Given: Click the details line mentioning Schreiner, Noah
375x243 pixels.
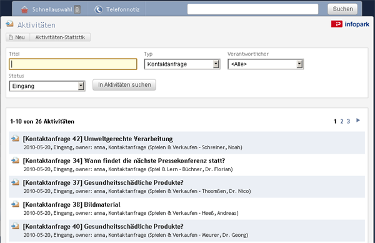Looking at the screenshot, I should (132, 147).
